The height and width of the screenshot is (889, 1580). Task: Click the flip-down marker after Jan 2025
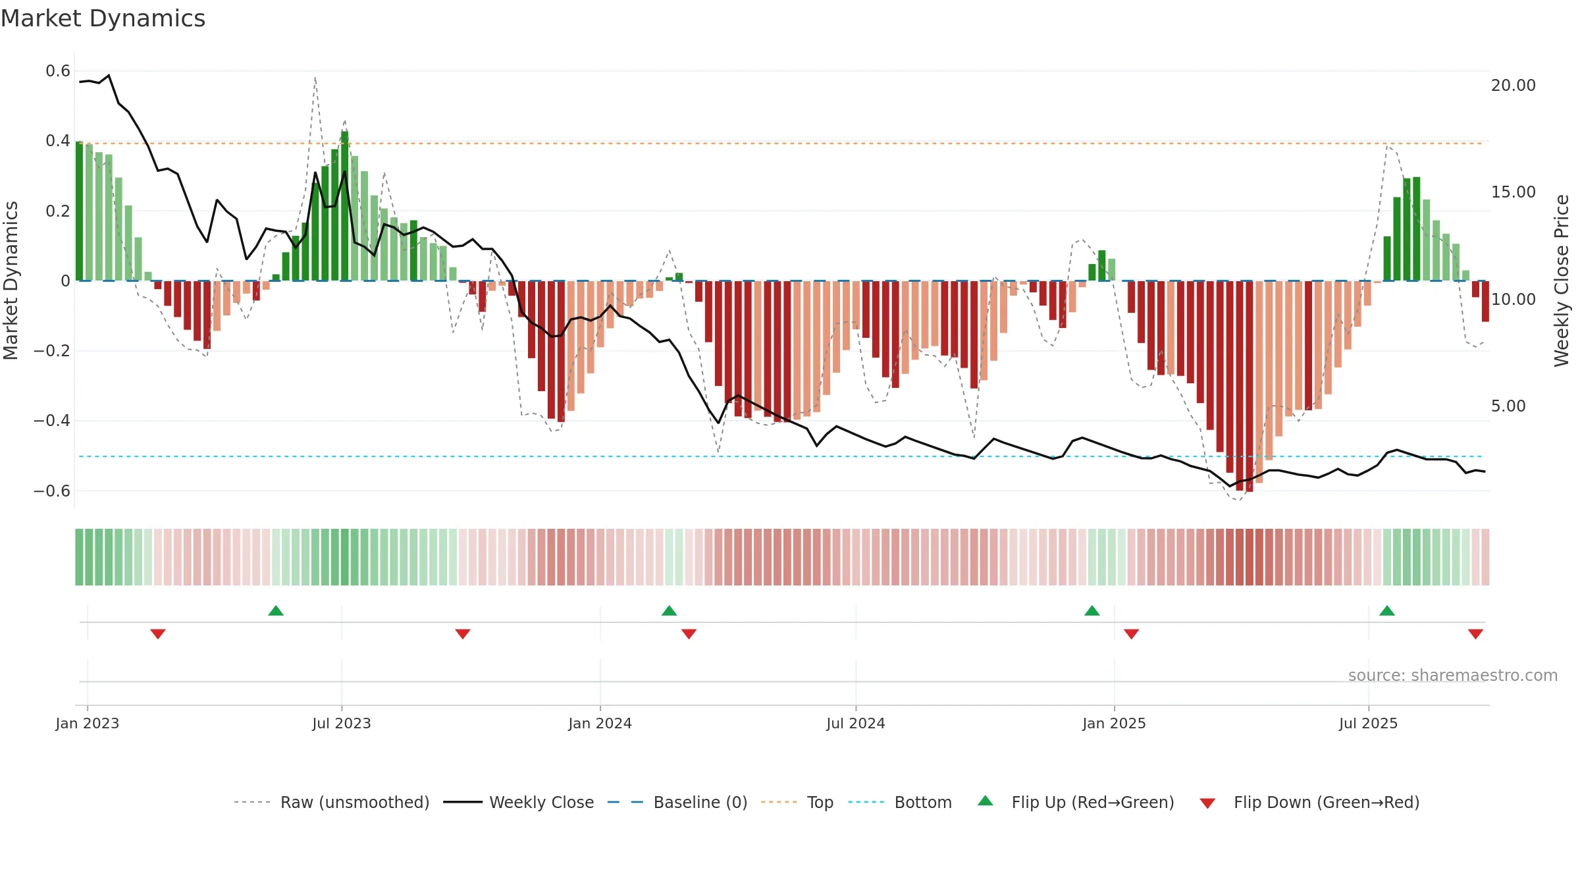coord(1132,633)
